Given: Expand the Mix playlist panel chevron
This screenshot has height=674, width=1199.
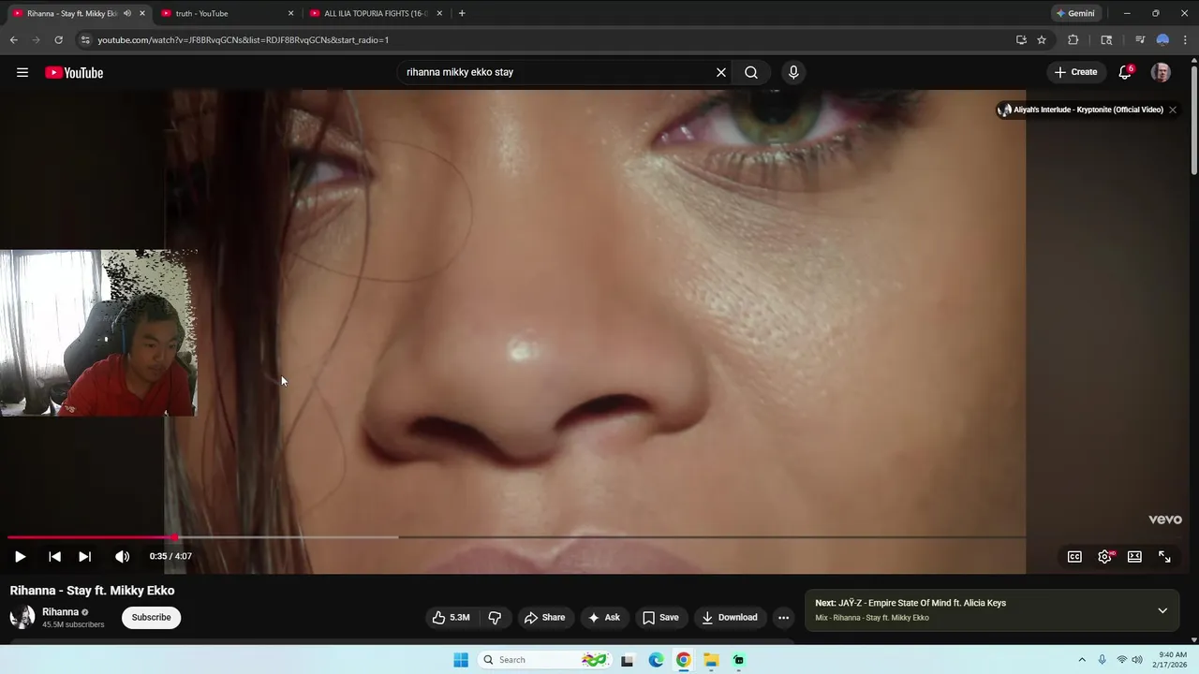Looking at the screenshot, I should point(1162,610).
